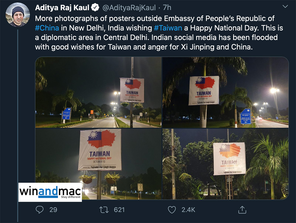Click the share upload icon
The width and height of the screenshot is (296, 223).
[242, 210]
